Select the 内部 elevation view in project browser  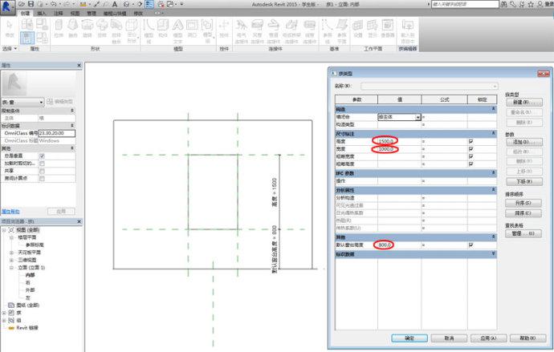[32, 275]
